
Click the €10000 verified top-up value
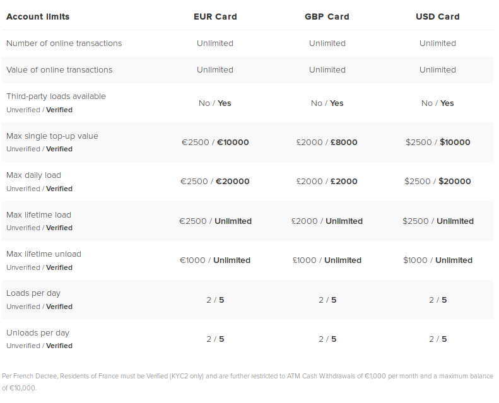tap(233, 142)
